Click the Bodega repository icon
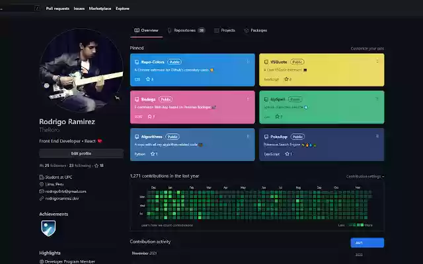 tap(137, 100)
